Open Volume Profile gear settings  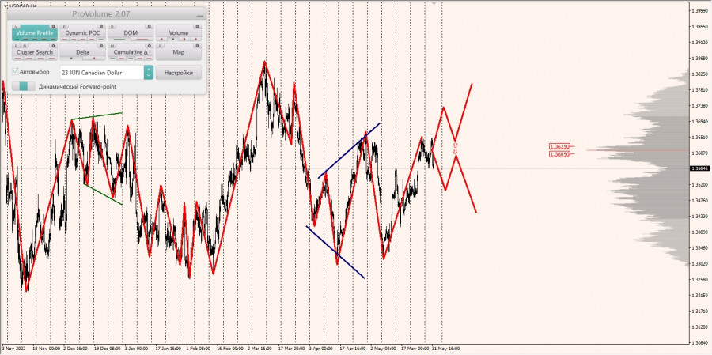click(x=53, y=27)
